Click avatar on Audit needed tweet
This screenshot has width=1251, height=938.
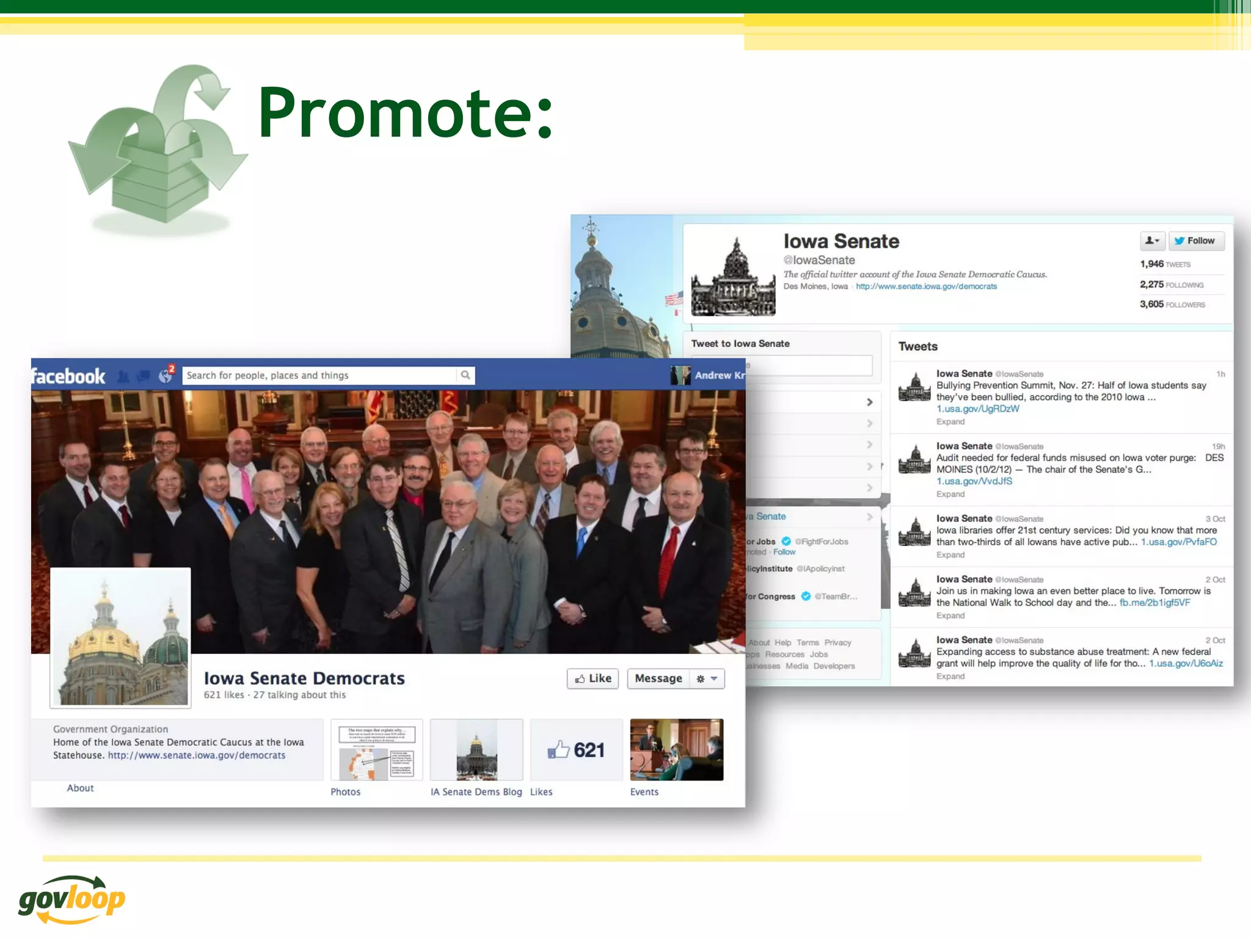(x=914, y=459)
